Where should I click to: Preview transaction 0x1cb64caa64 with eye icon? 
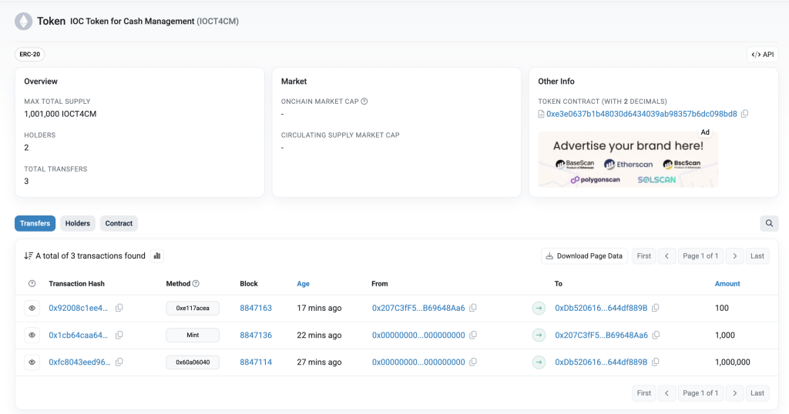pyautogui.click(x=32, y=335)
